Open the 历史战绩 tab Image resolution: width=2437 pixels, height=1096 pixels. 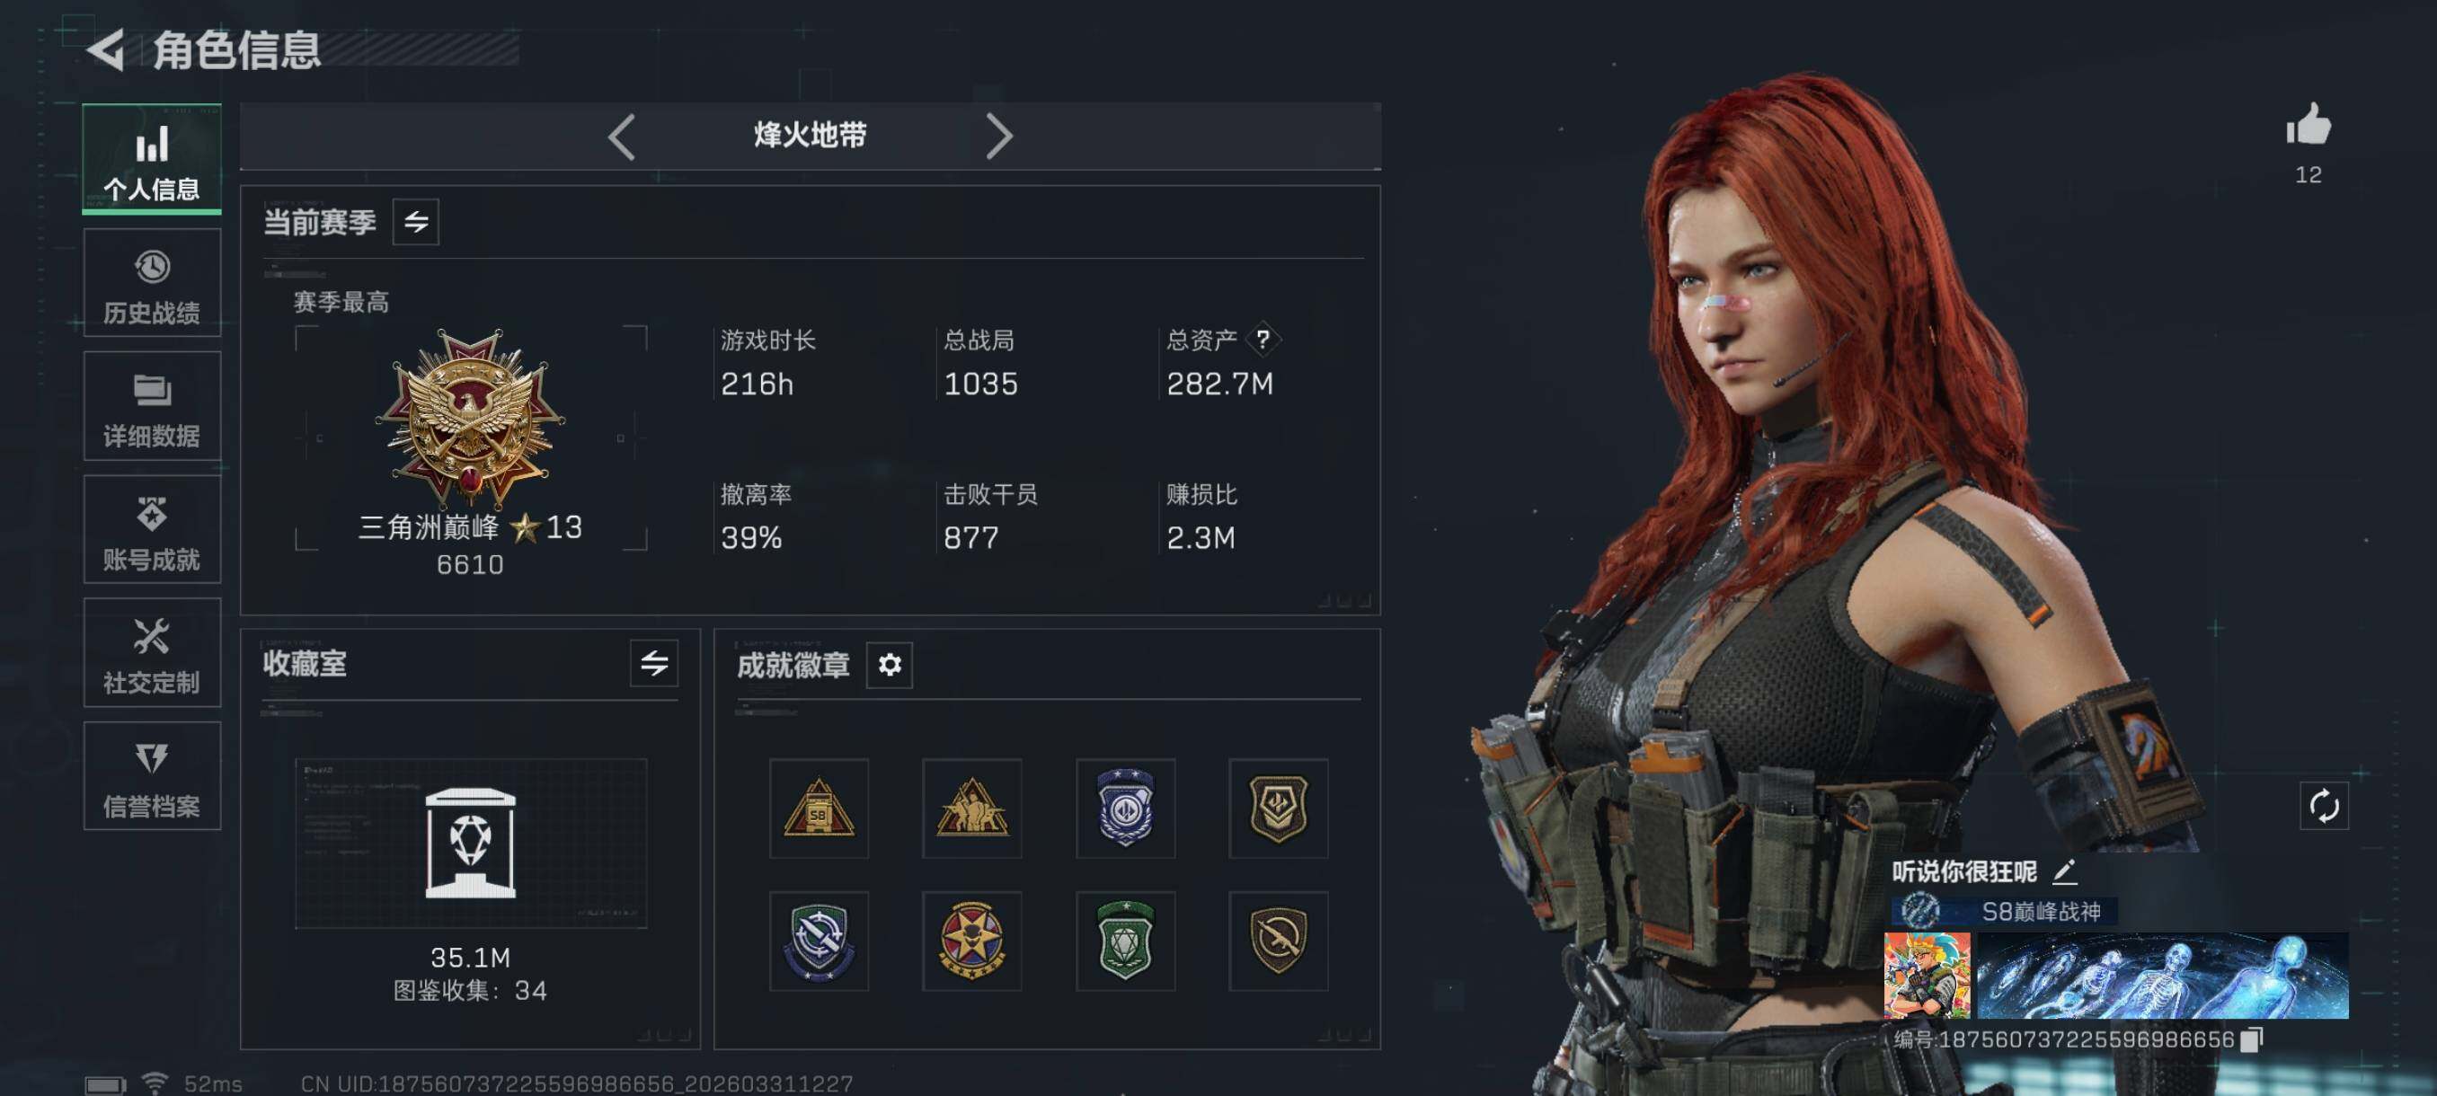point(153,283)
